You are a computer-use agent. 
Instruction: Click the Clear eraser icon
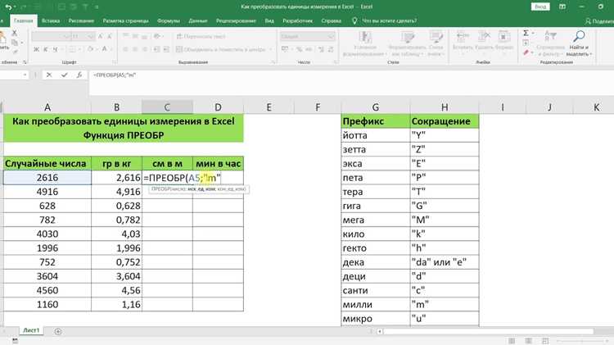coord(526,52)
